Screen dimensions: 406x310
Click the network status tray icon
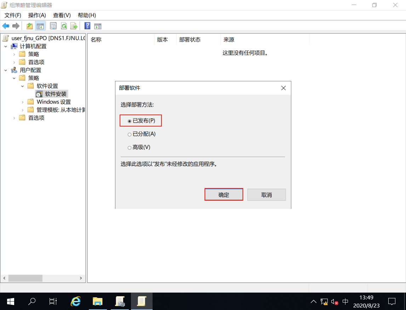(x=324, y=302)
